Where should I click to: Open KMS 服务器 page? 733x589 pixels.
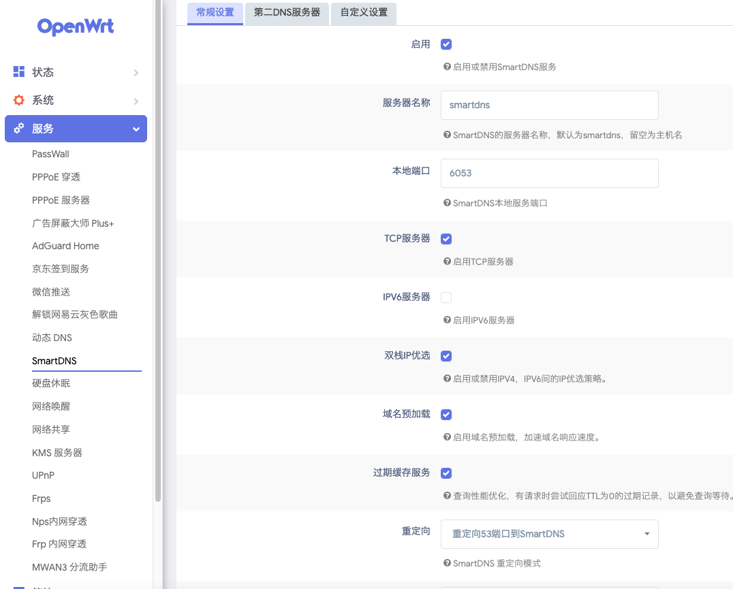tap(57, 453)
